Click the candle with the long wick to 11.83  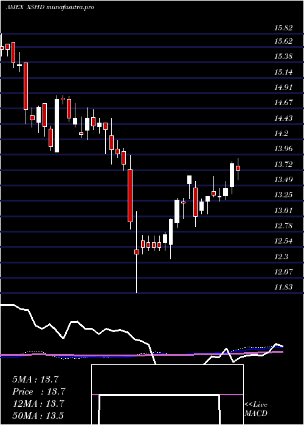tap(137, 252)
